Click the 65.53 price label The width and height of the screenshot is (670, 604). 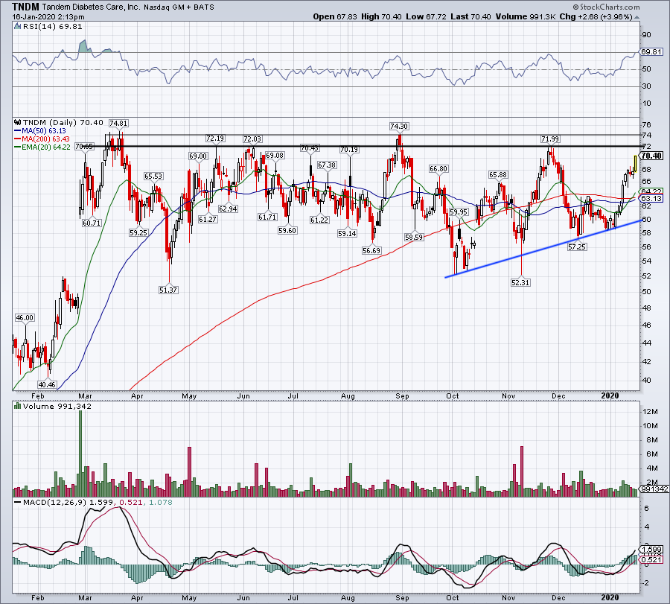tap(153, 176)
